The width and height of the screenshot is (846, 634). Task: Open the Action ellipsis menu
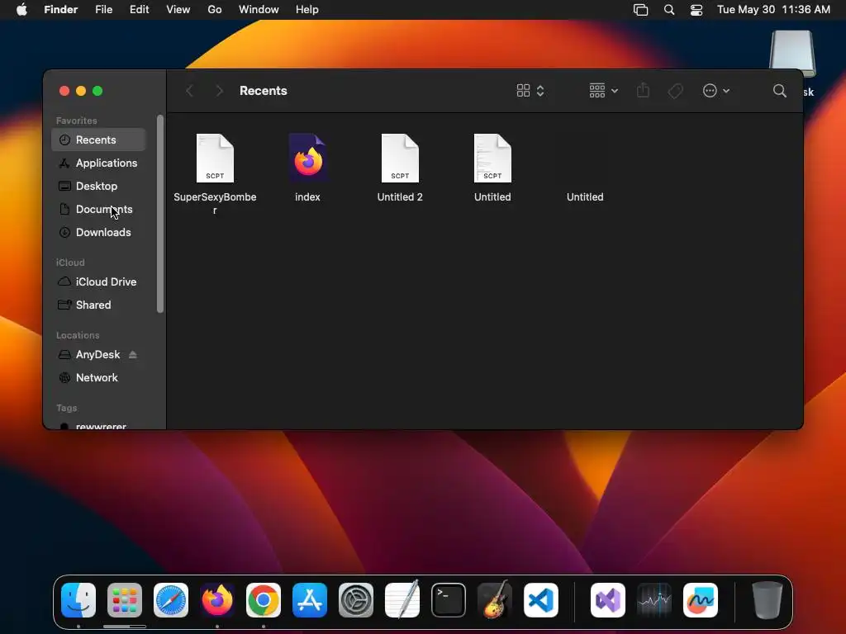click(716, 91)
